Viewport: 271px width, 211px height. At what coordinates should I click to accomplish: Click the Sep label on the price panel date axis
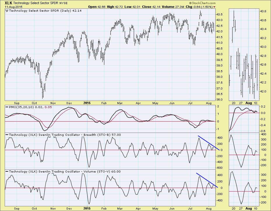tap(17, 103)
